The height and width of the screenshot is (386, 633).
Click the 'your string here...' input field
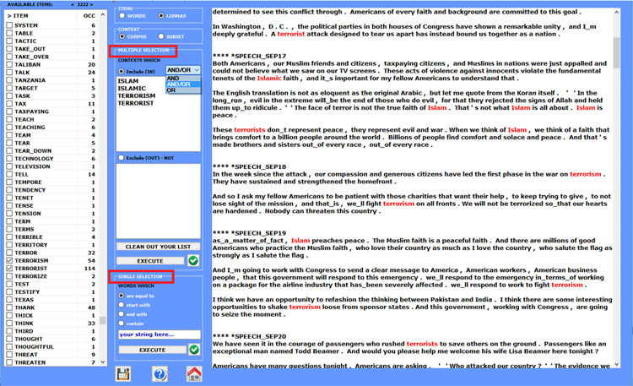click(x=159, y=334)
